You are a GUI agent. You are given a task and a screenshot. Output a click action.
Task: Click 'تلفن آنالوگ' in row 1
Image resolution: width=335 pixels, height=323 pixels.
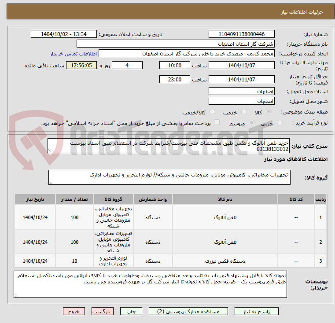coord(225,217)
